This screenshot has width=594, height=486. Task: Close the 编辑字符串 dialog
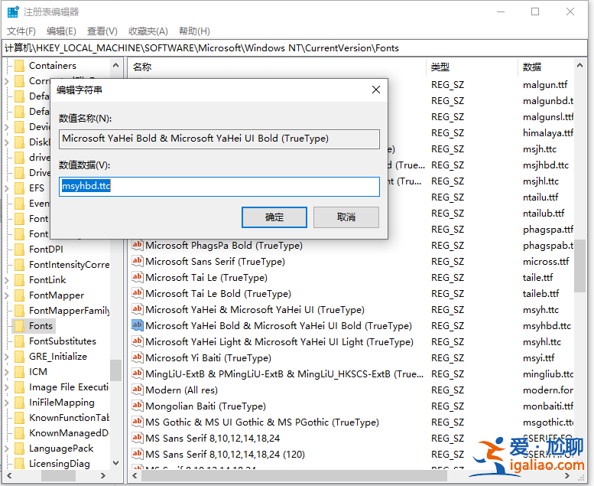(376, 90)
